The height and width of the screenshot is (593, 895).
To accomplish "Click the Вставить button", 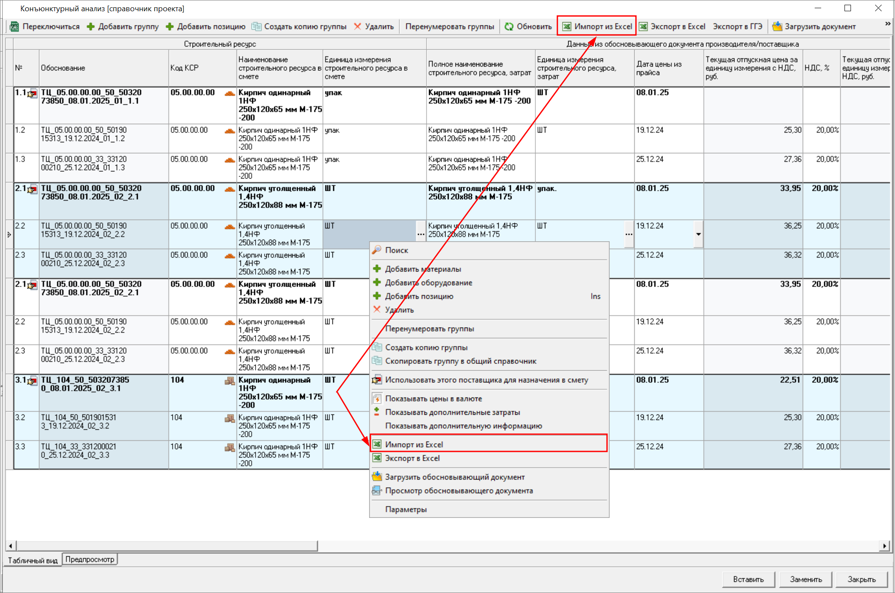I will [748, 579].
